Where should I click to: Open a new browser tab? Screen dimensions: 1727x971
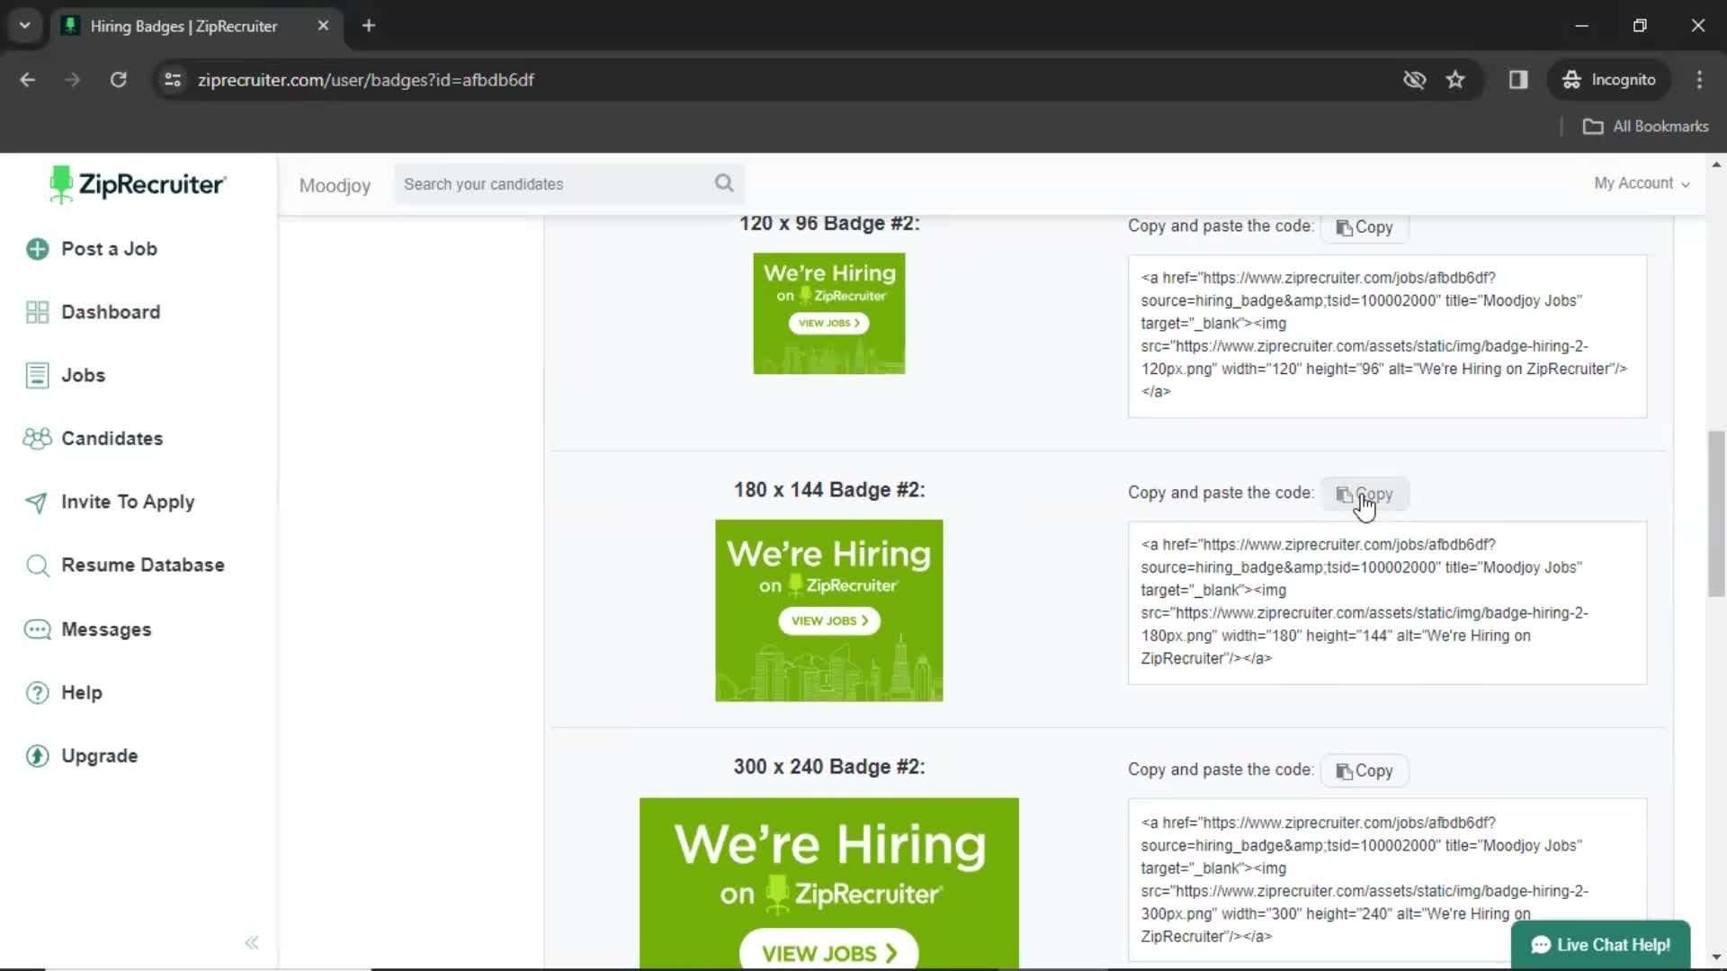point(368,26)
